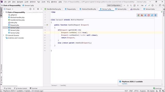This screenshot has width=165, height=92.
Task: Fold the class Serveur1 block at line 4
Action: [50, 20]
